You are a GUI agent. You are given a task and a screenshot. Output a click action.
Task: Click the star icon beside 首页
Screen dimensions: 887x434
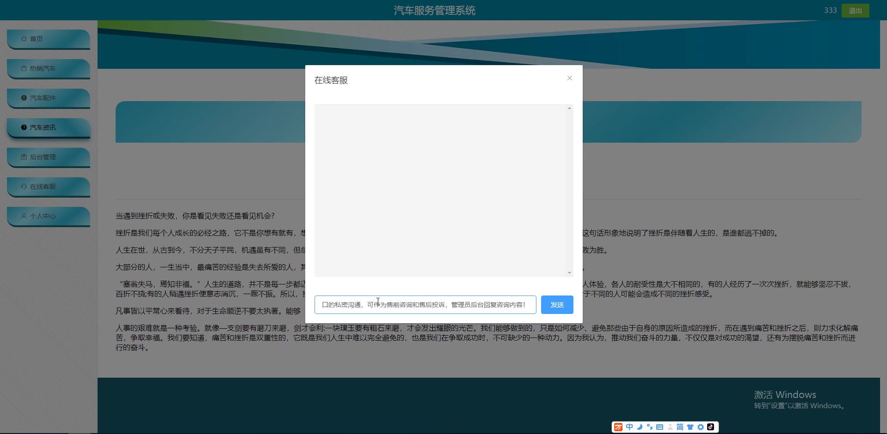tap(24, 39)
